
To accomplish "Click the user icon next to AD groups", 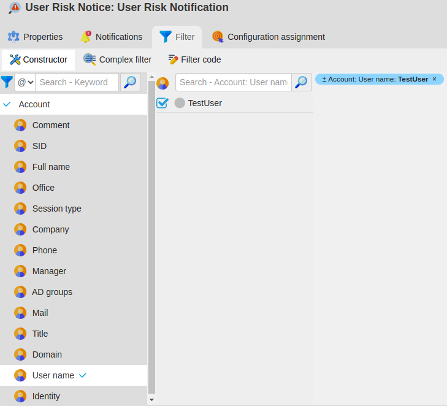I will 20,292.
